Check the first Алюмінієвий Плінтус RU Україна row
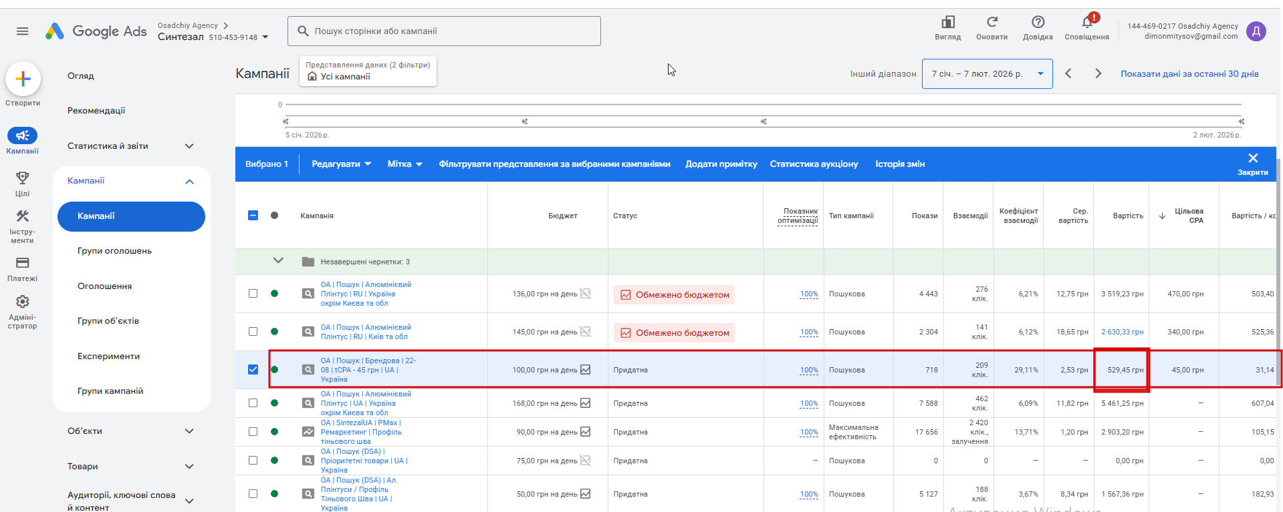 253,294
